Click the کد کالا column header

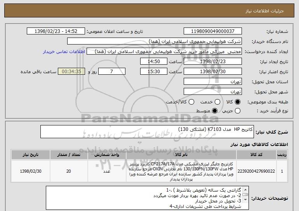click(256, 155)
